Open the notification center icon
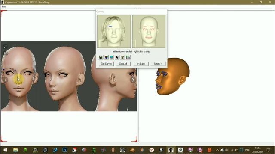The height and width of the screenshot is (154, 275). click(x=269, y=150)
